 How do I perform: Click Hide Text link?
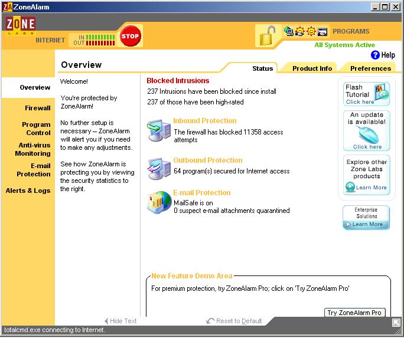coord(123,321)
